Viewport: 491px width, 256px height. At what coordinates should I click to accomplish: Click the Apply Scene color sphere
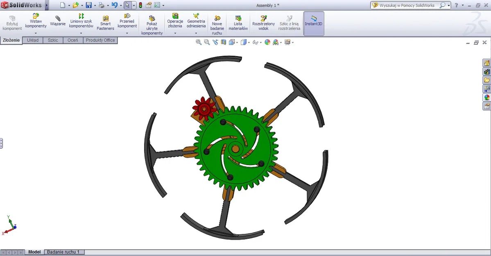(x=267, y=41)
